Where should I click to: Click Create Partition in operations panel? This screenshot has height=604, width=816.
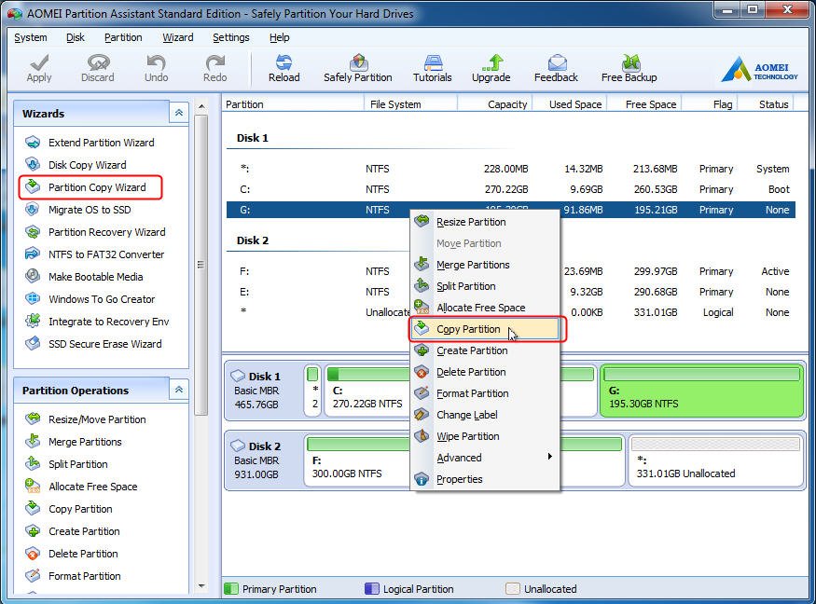[73, 531]
